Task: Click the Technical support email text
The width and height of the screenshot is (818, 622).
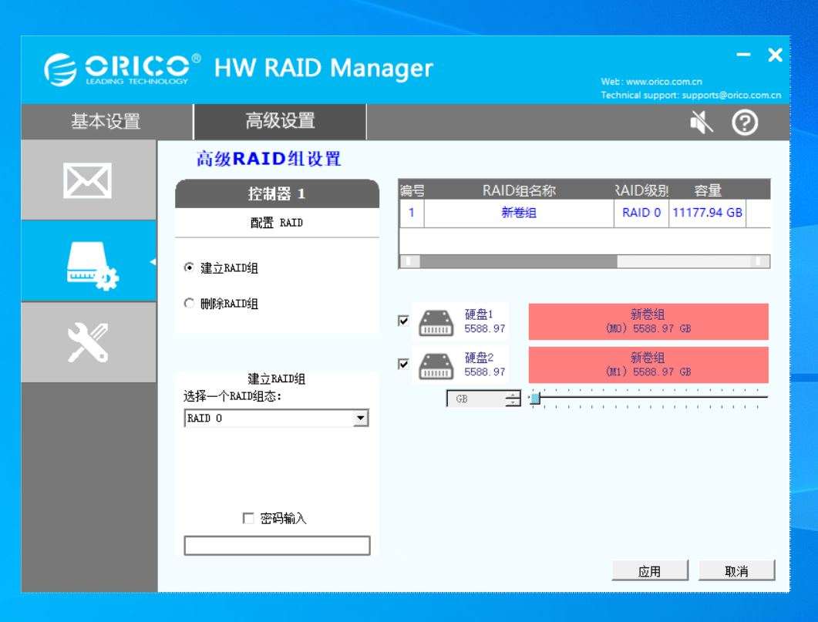Action: [x=692, y=95]
